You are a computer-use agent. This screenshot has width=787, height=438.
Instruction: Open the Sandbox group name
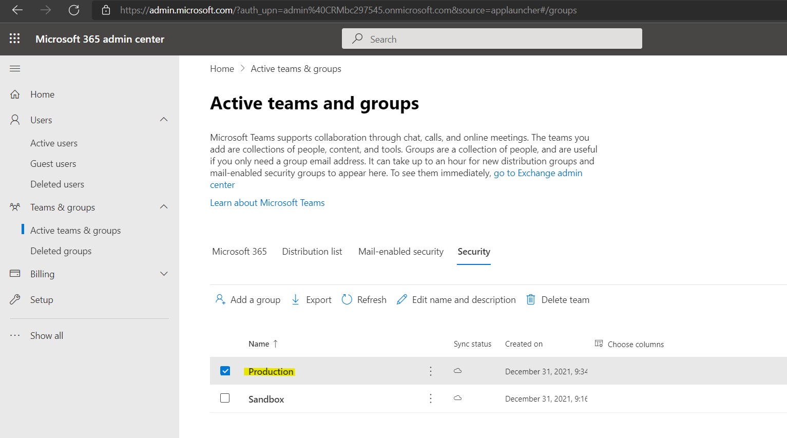tap(266, 399)
